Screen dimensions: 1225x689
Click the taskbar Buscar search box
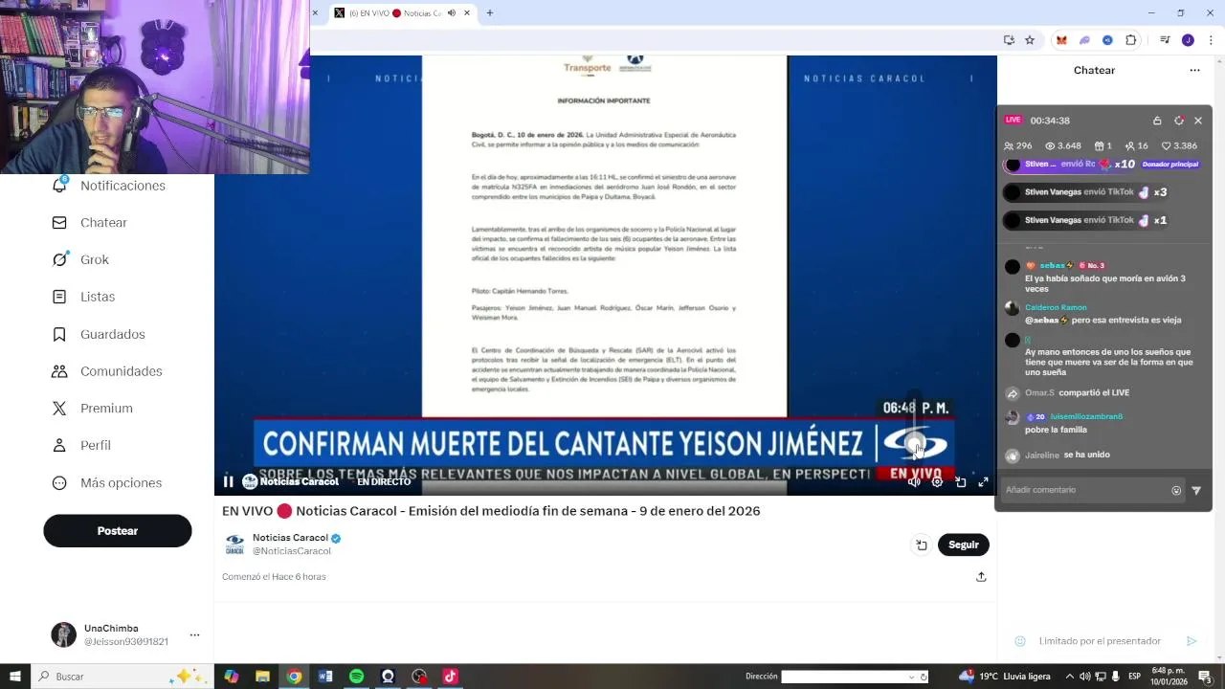click(122, 677)
